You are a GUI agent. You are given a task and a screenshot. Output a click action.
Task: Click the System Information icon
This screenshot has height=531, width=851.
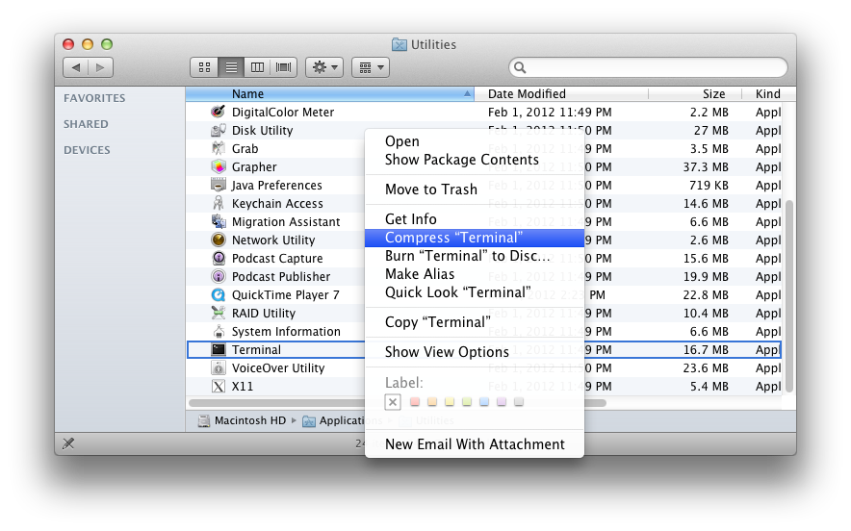[x=219, y=332]
